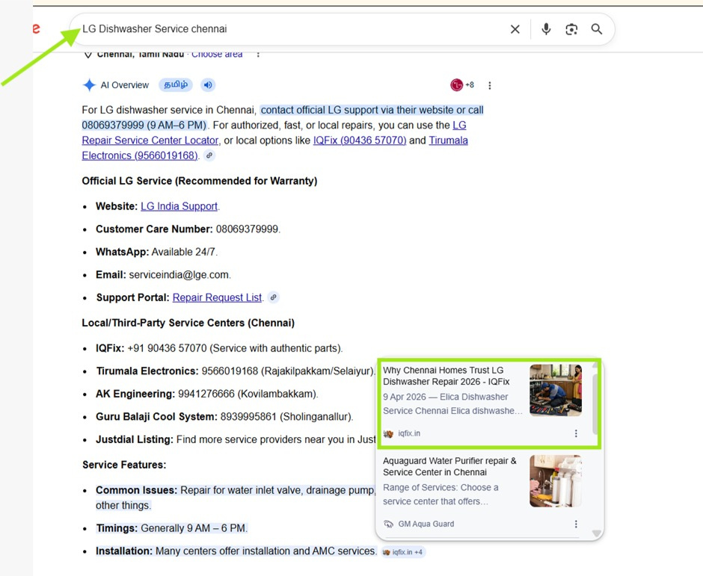Click the Local/Third-Party Service Centers heading
This screenshot has width=703, height=576.
(188, 323)
